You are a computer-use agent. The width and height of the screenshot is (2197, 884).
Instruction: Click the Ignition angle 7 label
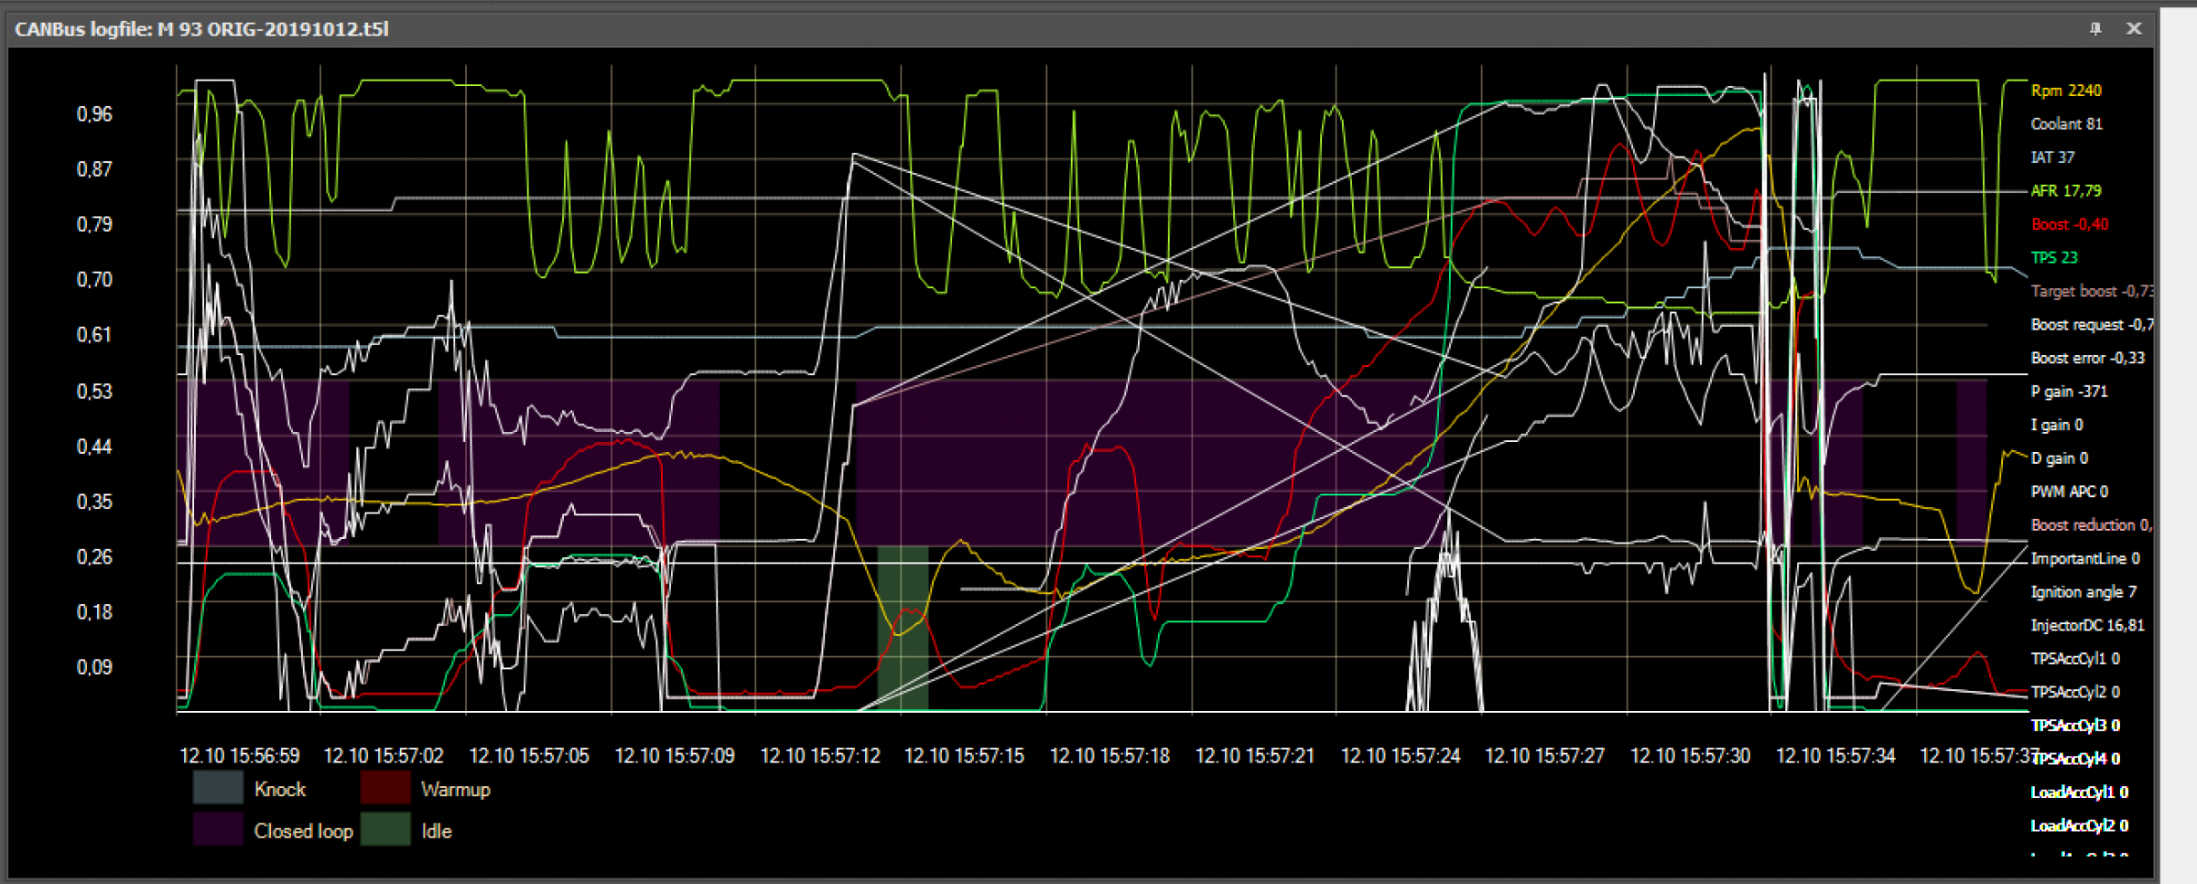(2083, 592)
